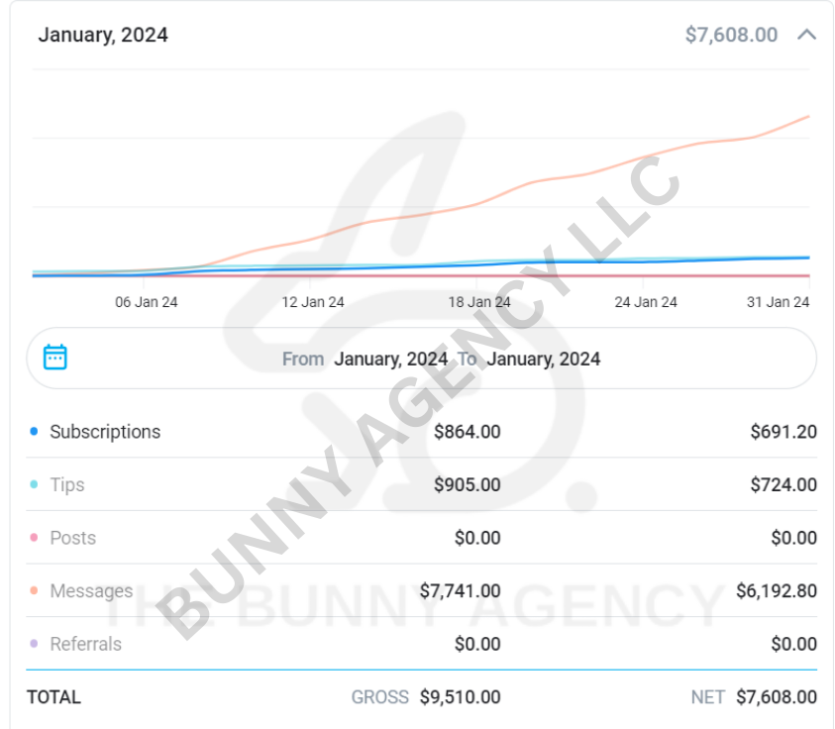835x729 pixels.
Task: Click the calendar icon in date range bar
Action: (55, 358)
